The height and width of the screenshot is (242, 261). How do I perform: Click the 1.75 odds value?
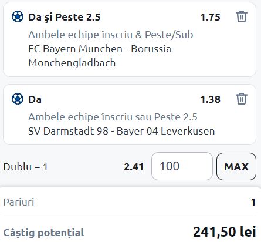coord(211,17)
